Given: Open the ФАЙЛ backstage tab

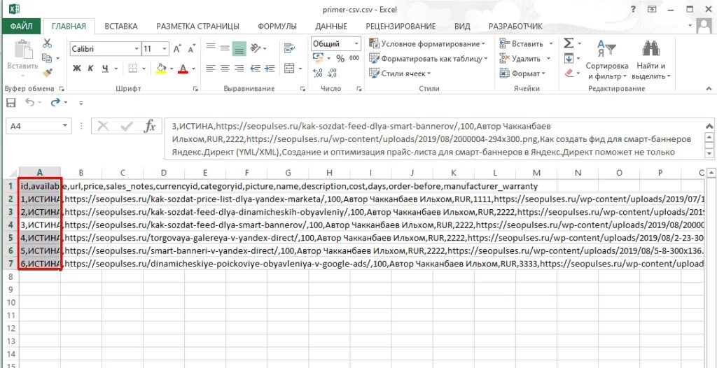Looking at the screenshot, I should tap(21, 26).
